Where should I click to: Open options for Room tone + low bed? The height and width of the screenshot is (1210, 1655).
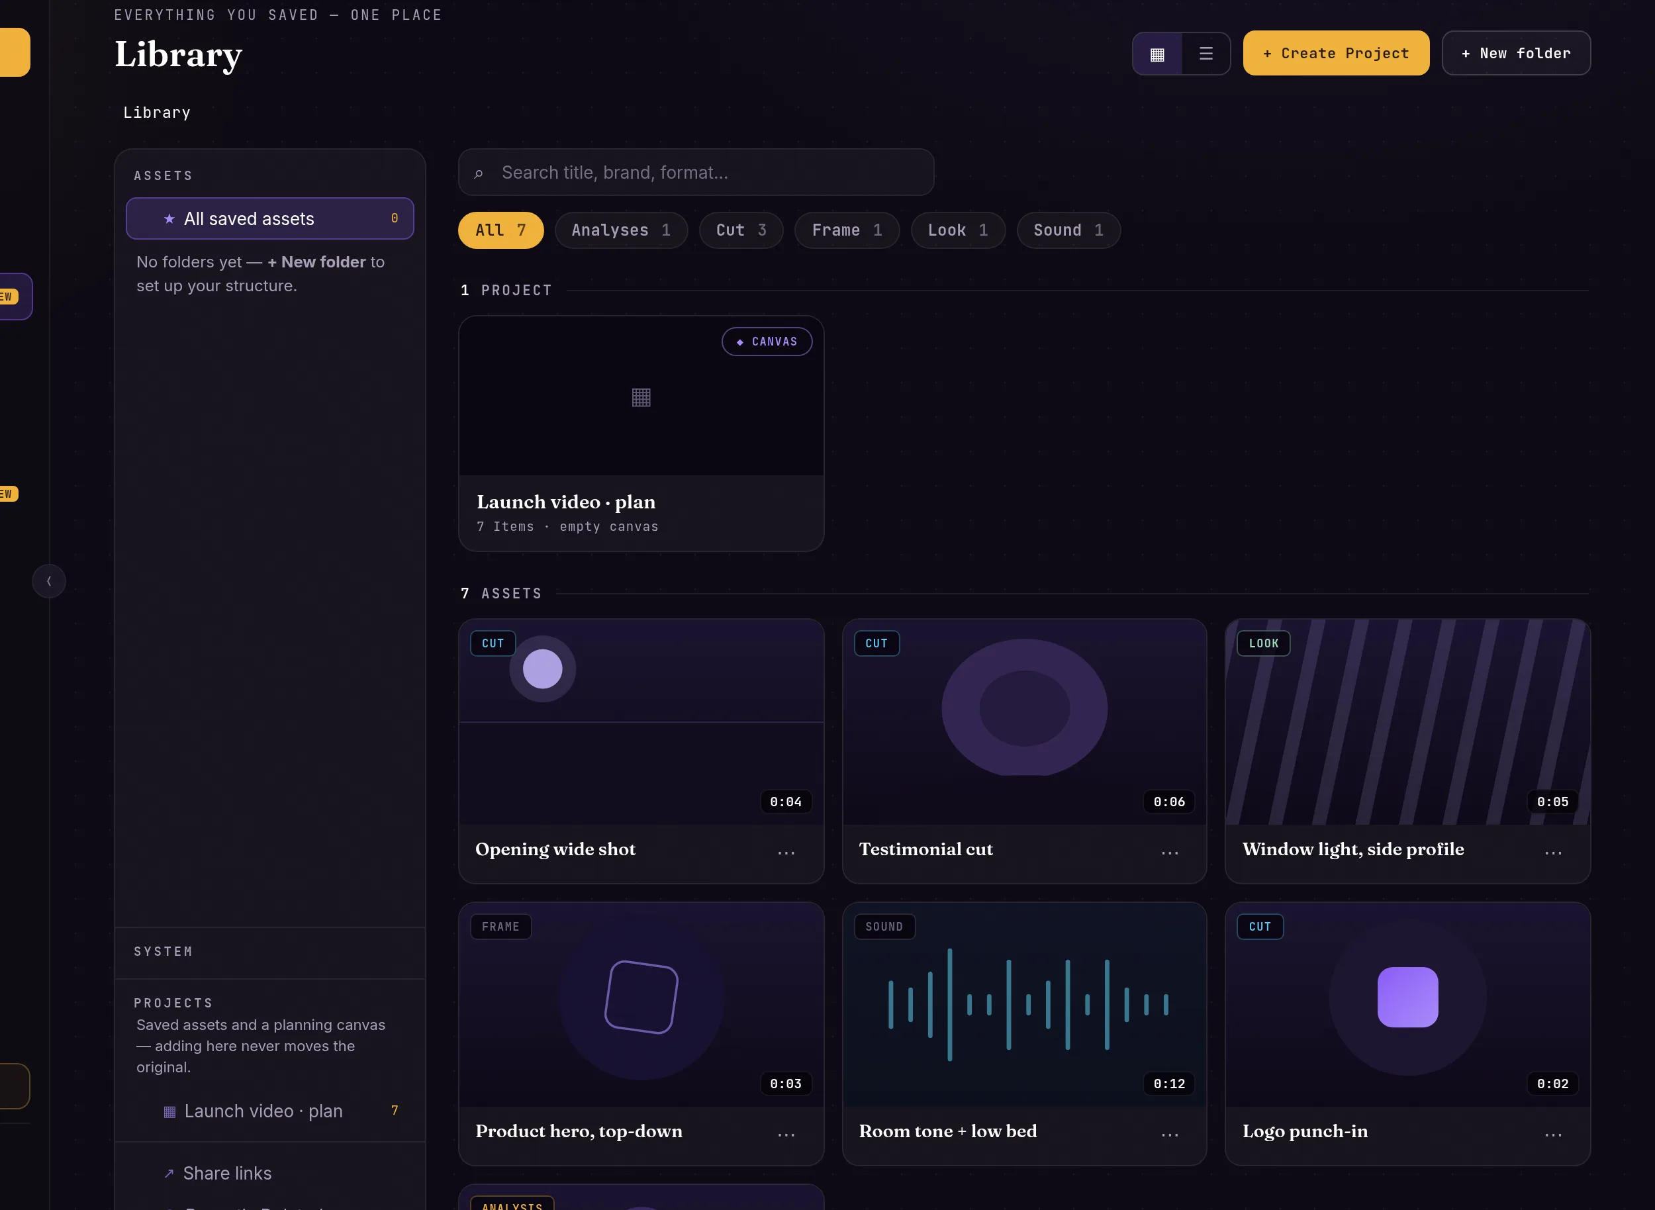pos(1170,1134)
